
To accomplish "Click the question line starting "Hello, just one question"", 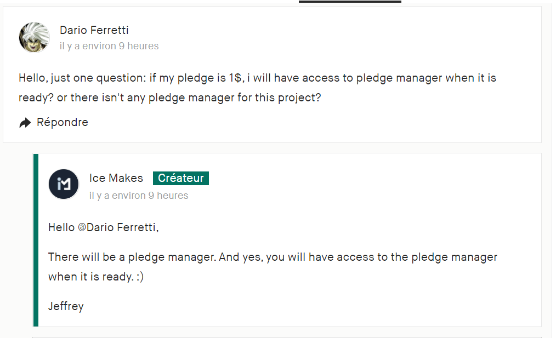I will click(257, 78).
